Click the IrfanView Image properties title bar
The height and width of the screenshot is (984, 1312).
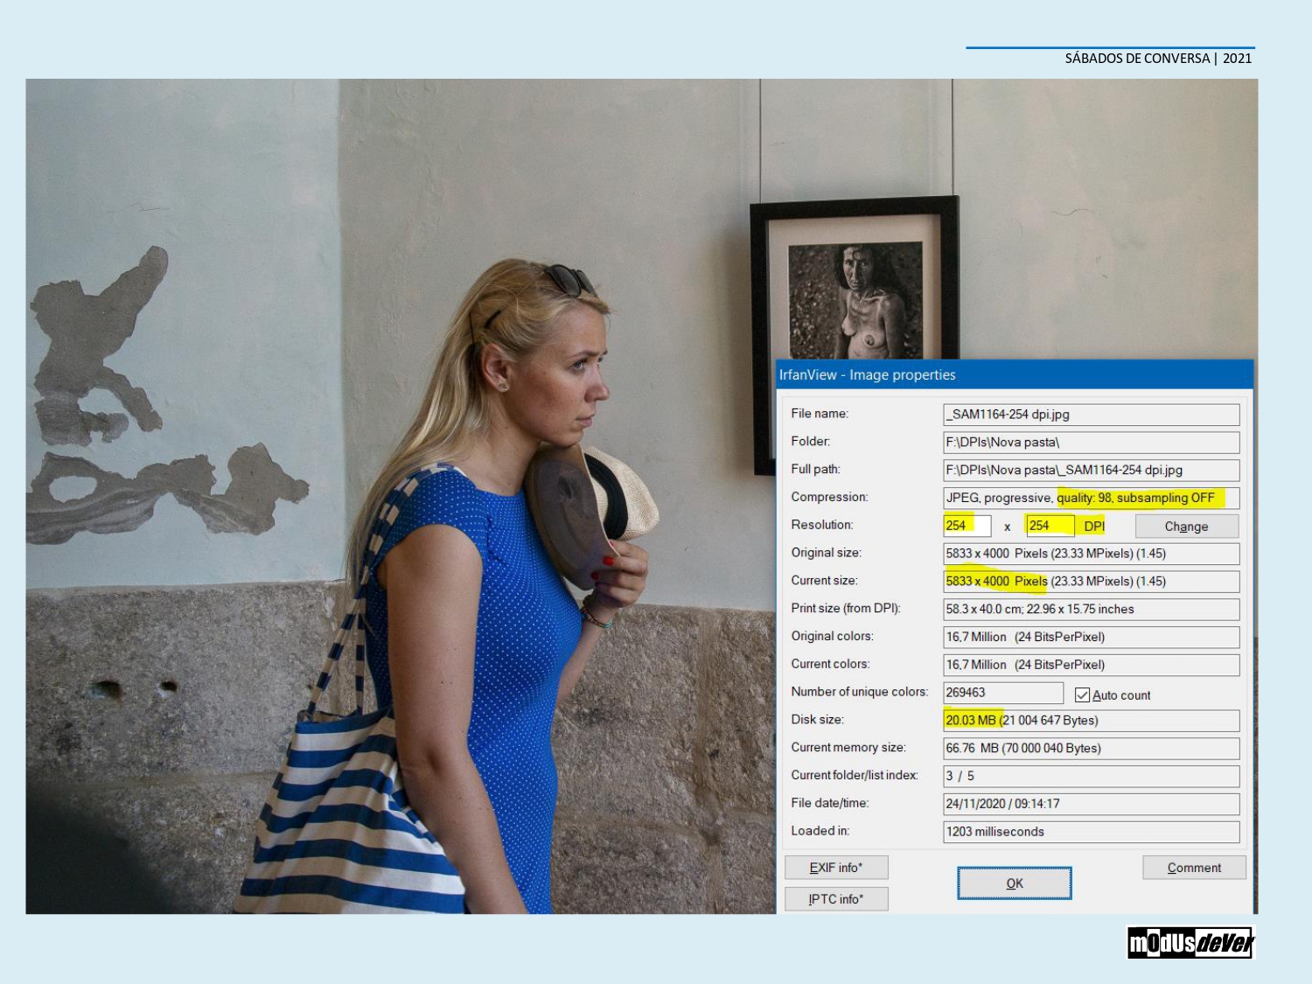pyautogui.click(x=1014, y=375)
